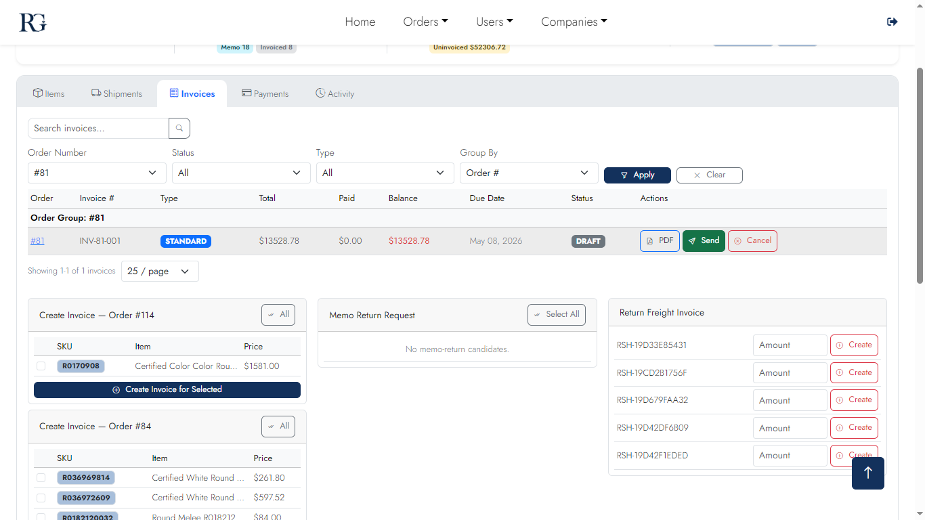Click the Send paper-plane icon
This screenshot has width=925, height=520.
pos(691,240)
